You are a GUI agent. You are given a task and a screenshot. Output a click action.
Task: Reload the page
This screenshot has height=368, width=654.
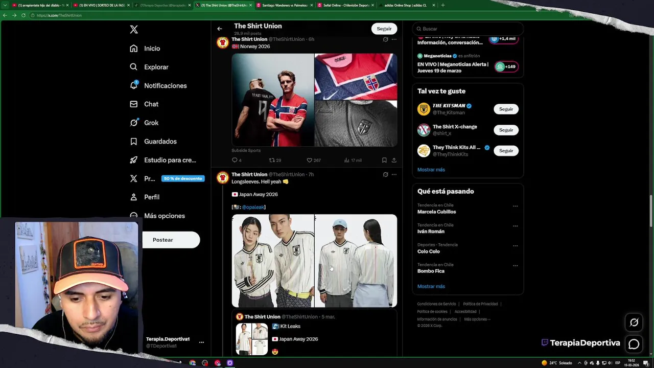(23, 15)
